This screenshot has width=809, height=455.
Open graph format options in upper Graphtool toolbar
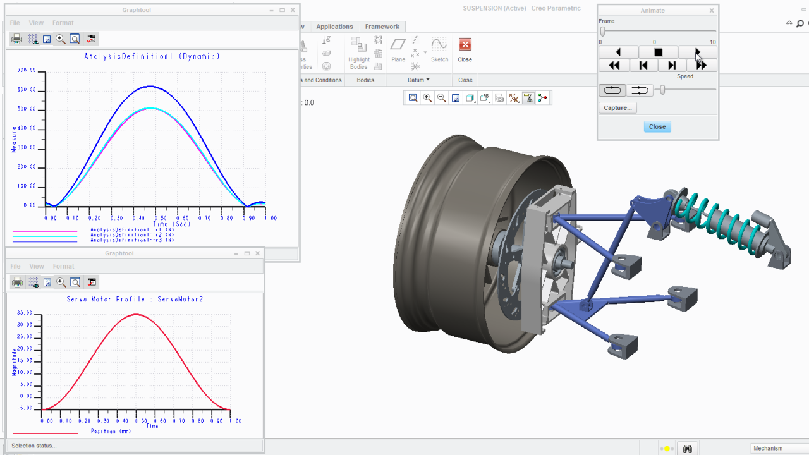coord(91,39)
